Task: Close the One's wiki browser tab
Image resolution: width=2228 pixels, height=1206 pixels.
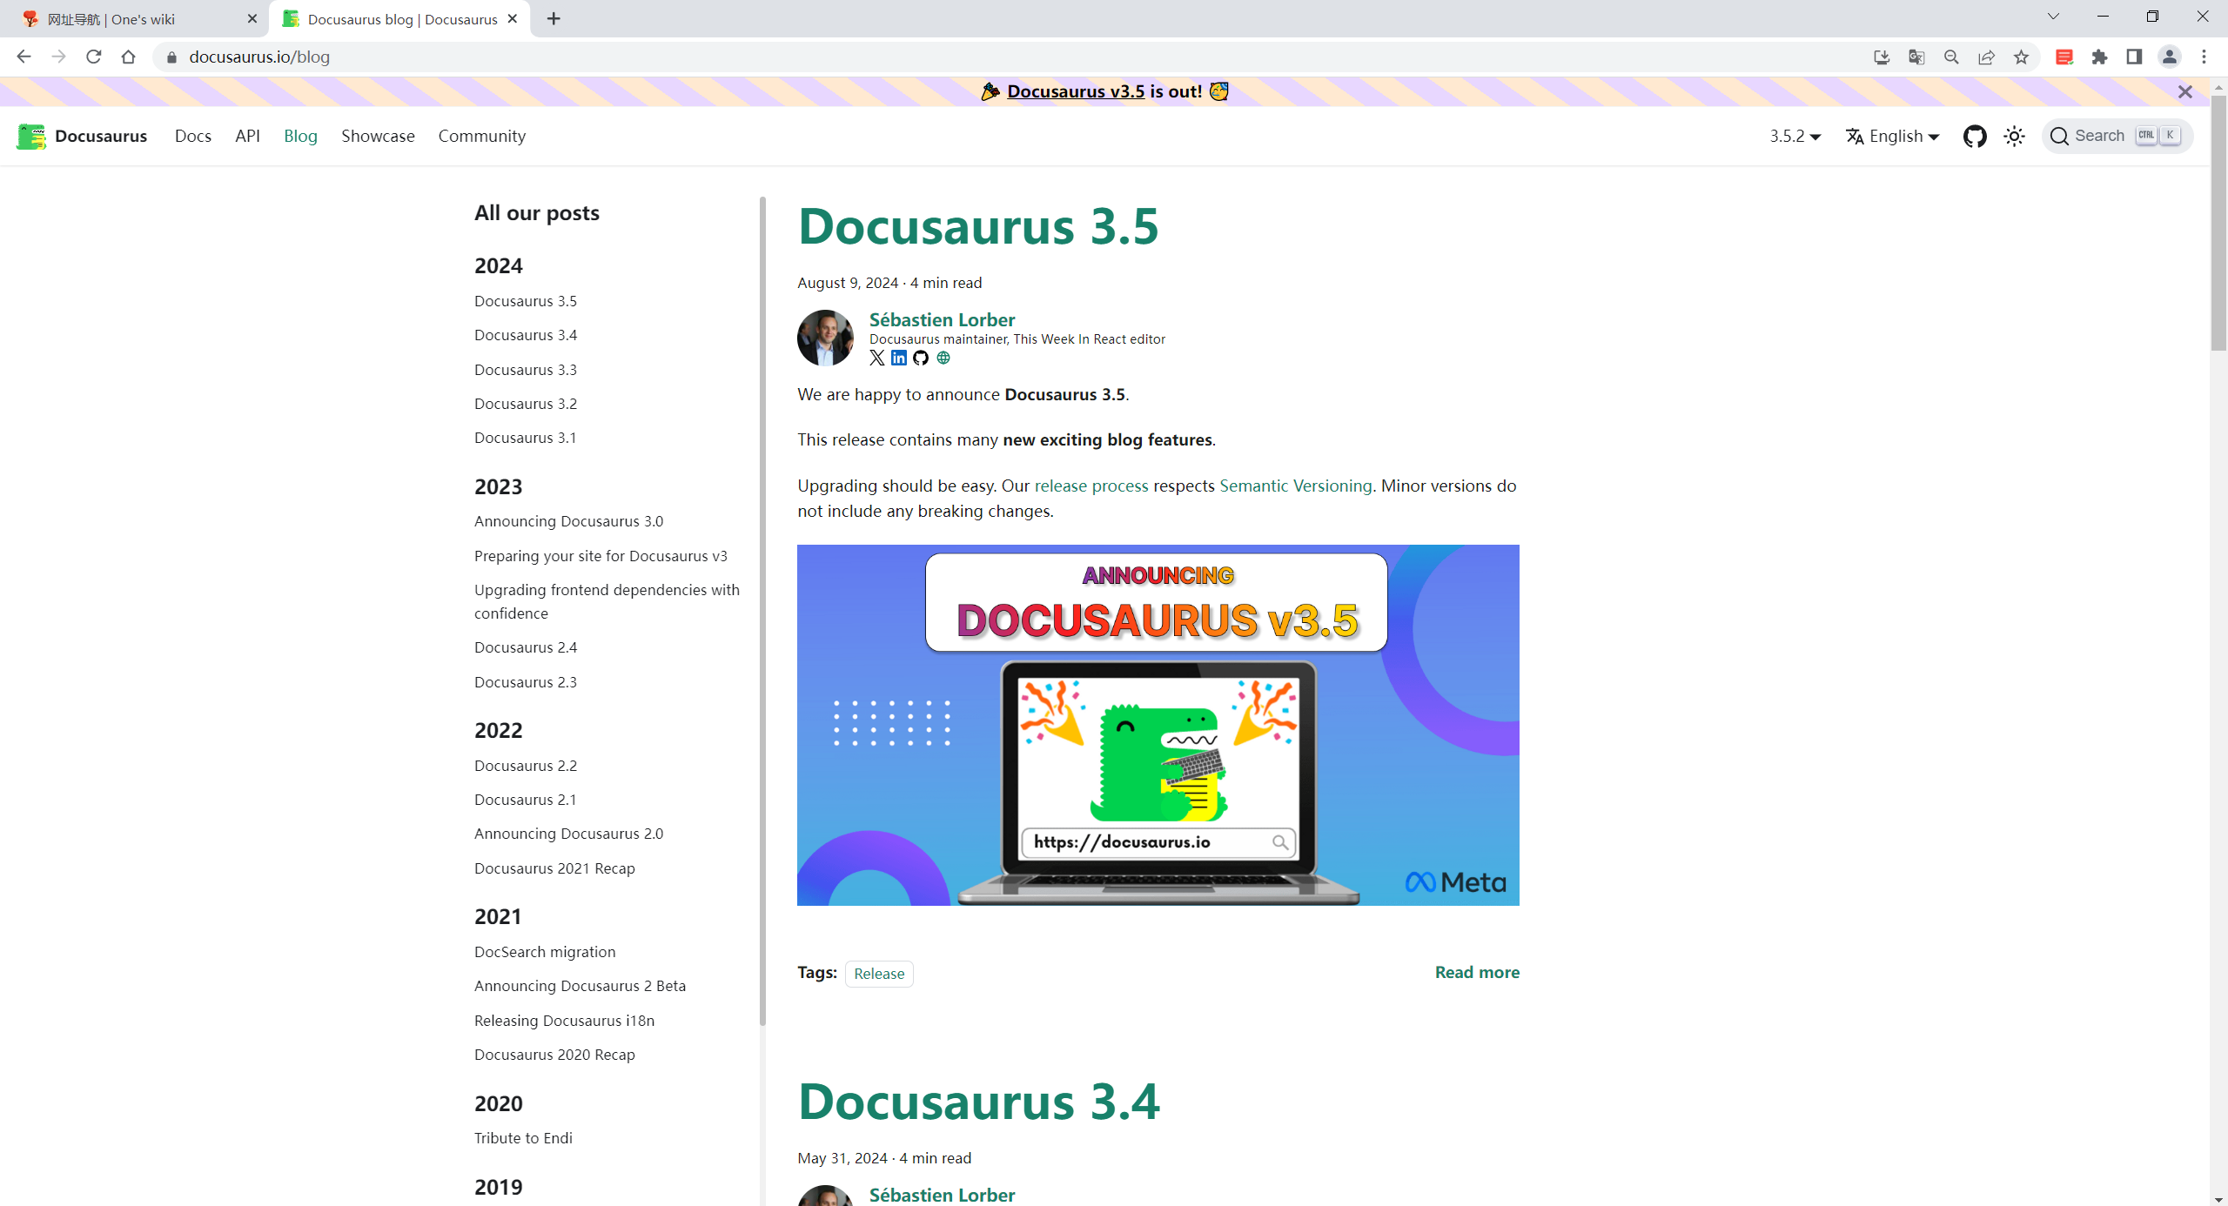Action: [x=252, y=18]
